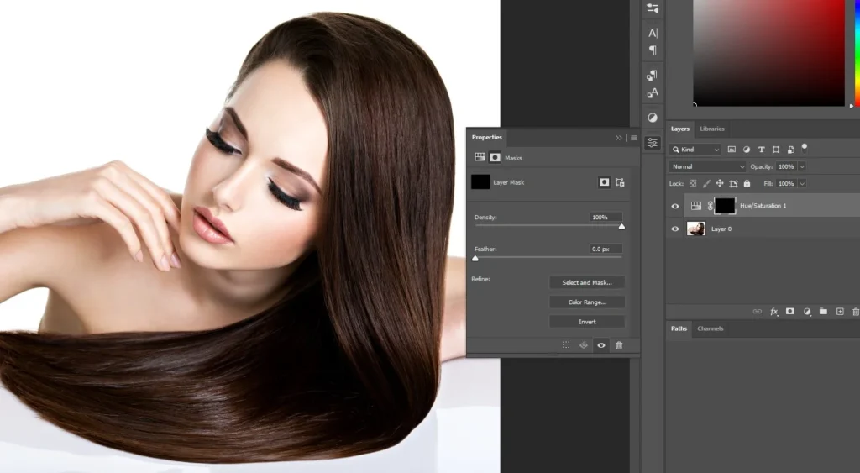This screenshot has height=473, width=860.
Task: Click the Apply Mask icon
Action: (x=584, y=345)
